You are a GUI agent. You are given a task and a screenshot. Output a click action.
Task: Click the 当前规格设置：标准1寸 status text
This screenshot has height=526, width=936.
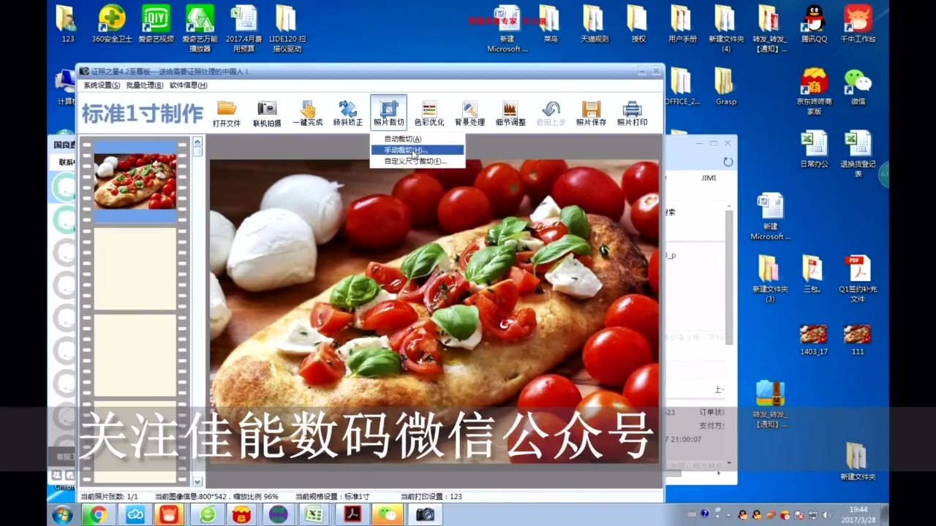pos(333,497)
